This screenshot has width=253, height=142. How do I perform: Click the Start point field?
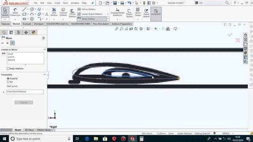25,92
